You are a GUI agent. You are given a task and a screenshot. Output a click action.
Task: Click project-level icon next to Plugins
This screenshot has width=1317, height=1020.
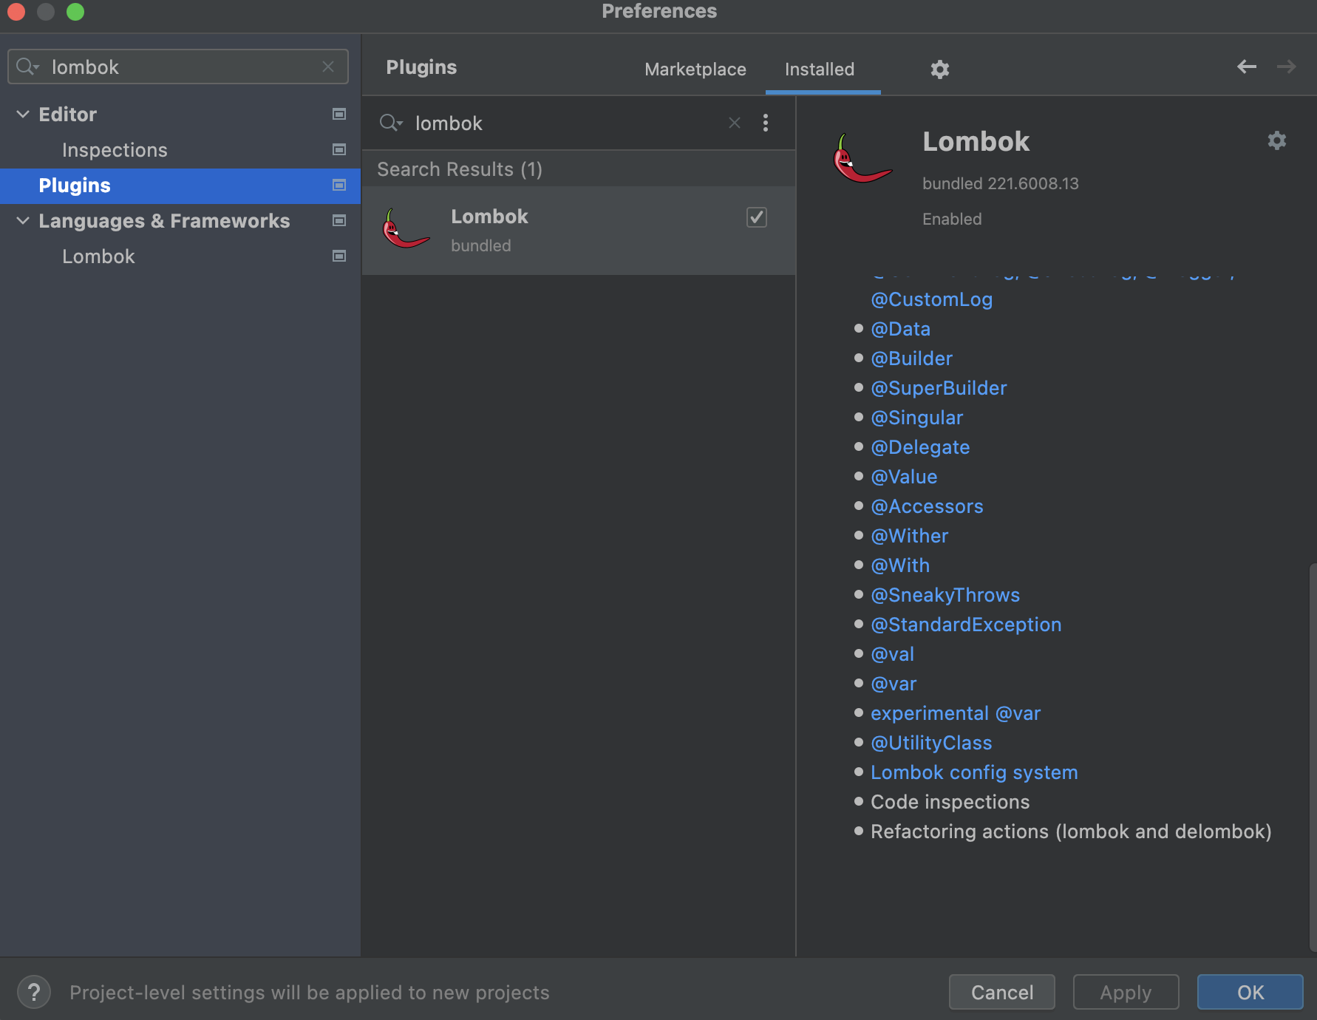pos(339,185)
